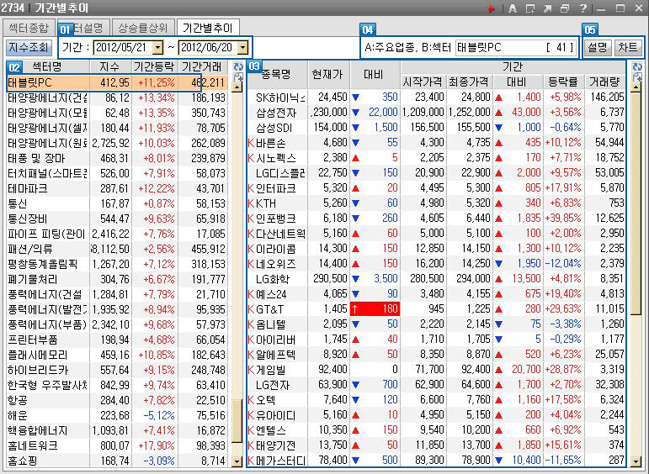
Task: Sort by 섹터명 column header
Action: 48,67
